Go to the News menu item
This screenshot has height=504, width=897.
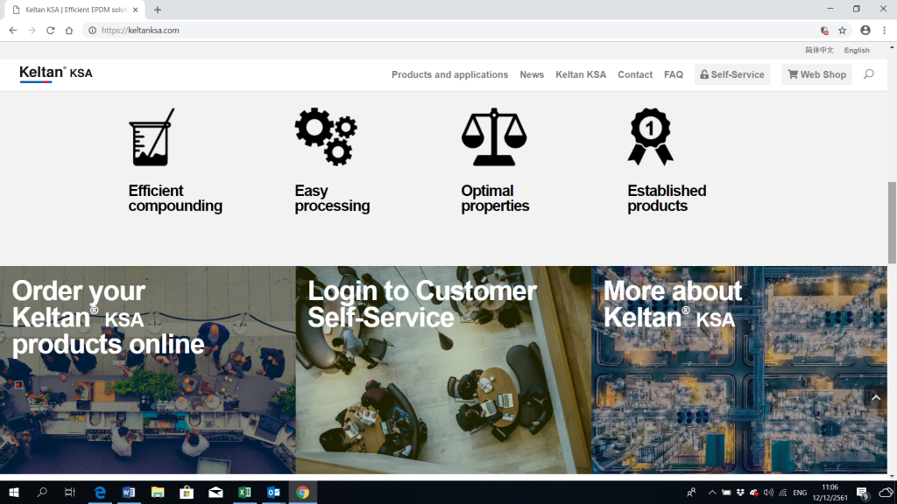[x=532, y=74]
